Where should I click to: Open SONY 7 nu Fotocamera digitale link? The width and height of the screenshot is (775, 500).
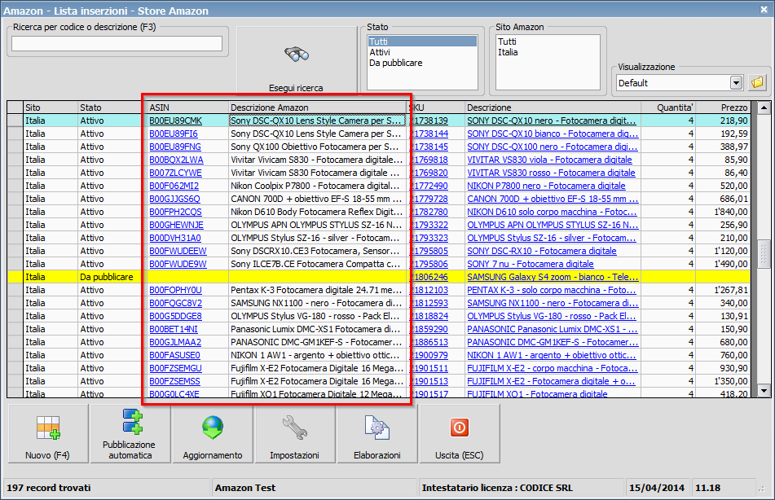click(531, 265)
